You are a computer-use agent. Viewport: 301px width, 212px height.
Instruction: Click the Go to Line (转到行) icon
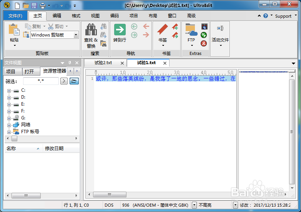coord(120,30)
